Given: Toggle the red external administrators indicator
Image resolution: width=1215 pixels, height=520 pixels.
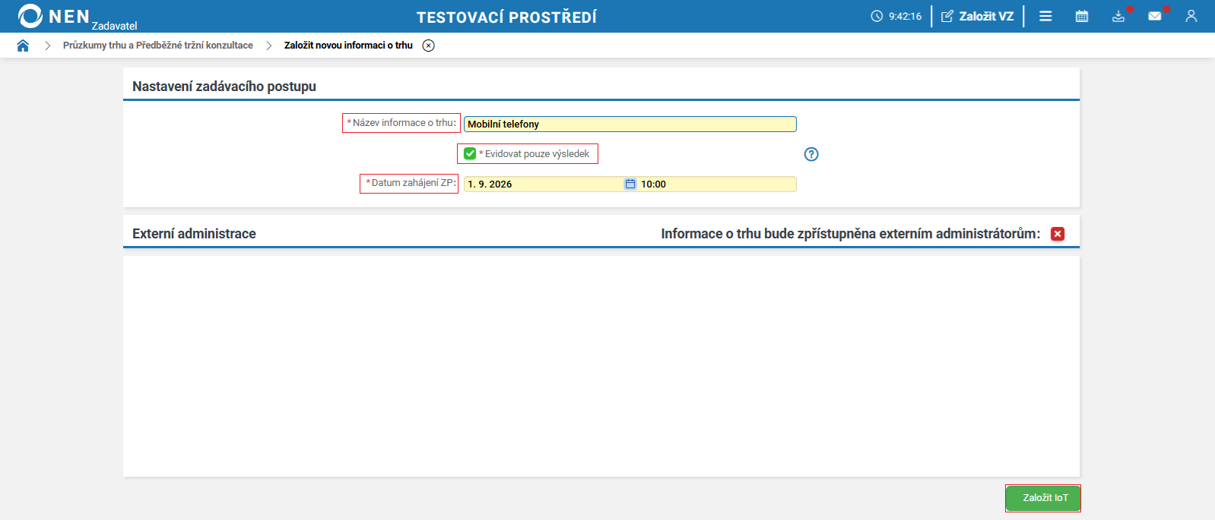Looking at the screenshot, I should (1058, 234).
